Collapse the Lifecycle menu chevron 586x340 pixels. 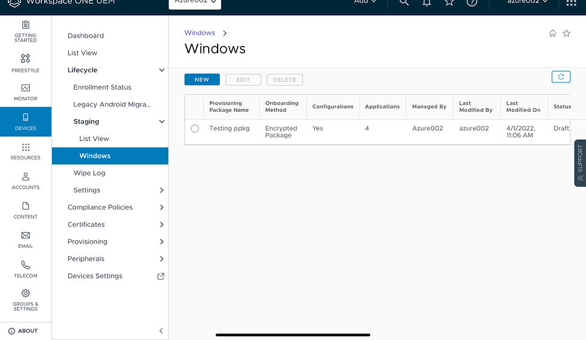161,70
